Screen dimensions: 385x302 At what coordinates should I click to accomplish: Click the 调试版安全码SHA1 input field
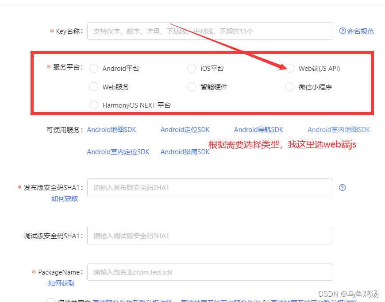click(209, 236)
